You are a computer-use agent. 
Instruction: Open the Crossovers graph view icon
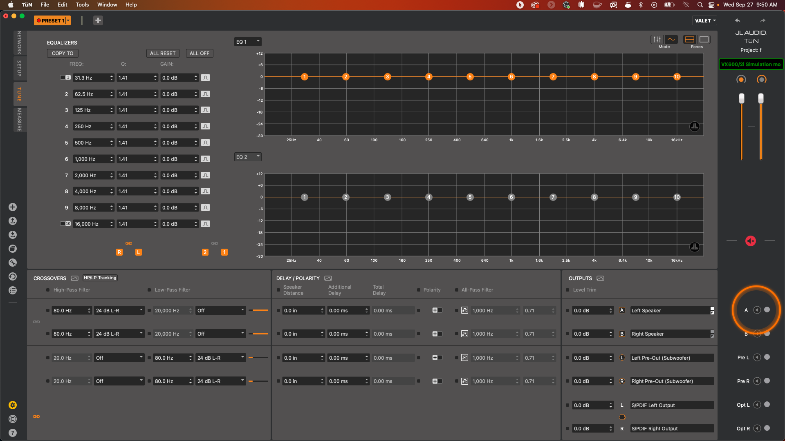click(x=74, y=278)
